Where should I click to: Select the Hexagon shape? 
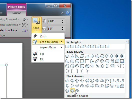tap(102, 56)
